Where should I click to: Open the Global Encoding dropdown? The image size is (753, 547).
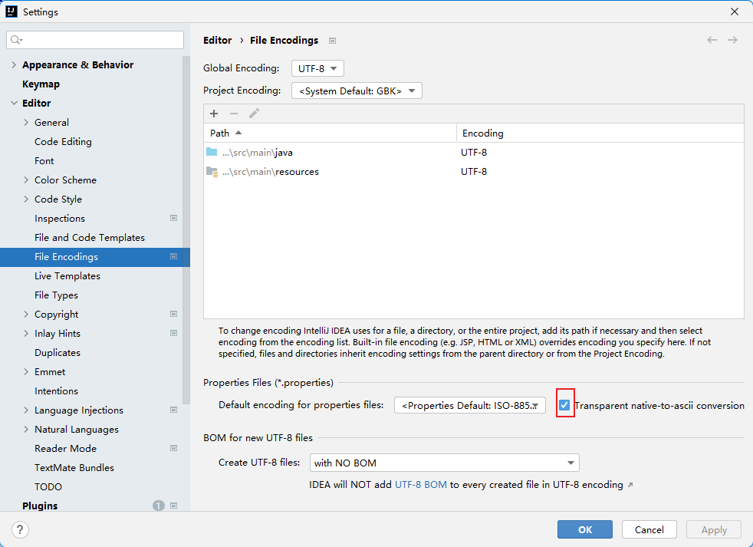(x=317, y=68)
